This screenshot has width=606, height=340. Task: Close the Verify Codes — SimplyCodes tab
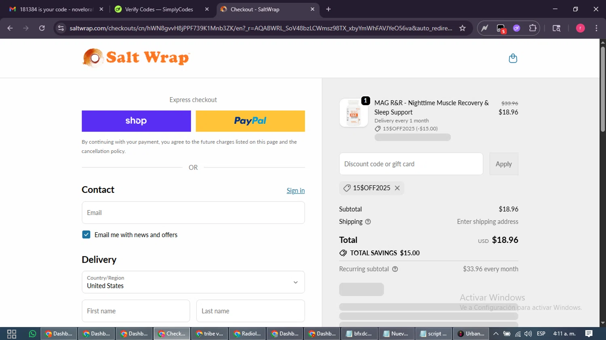coord(207,9)
